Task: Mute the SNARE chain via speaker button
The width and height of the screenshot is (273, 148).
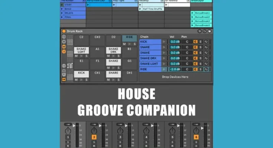Action: point(195,47)
